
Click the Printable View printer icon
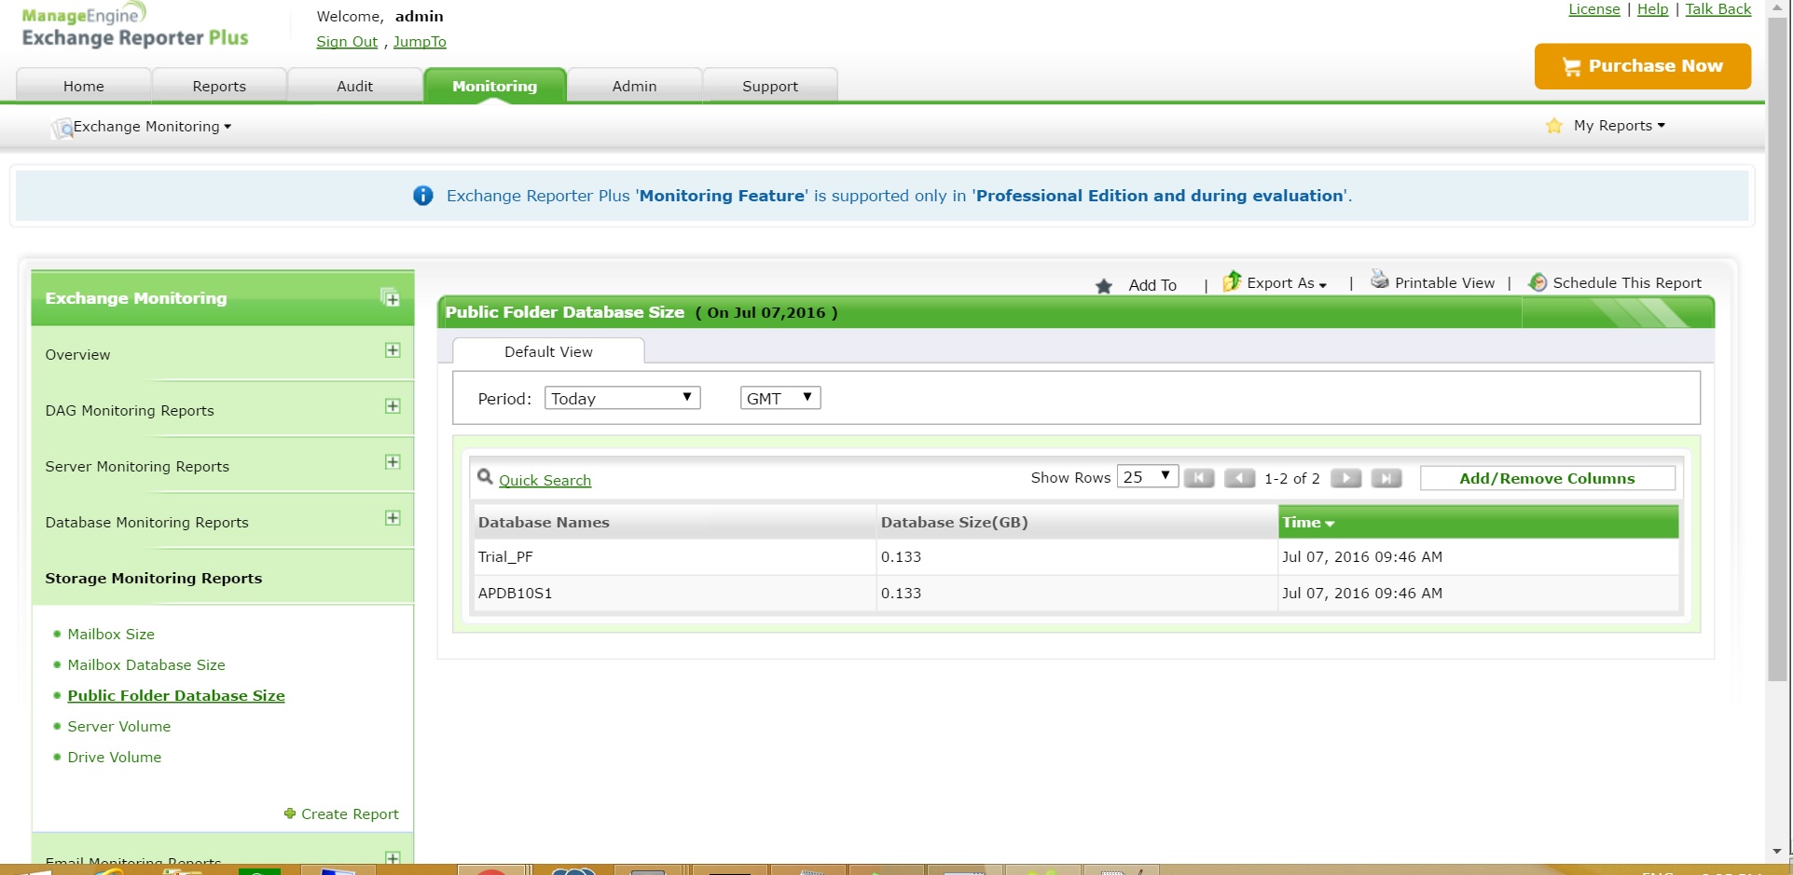pyautogui.click(x=1379, y=280)
